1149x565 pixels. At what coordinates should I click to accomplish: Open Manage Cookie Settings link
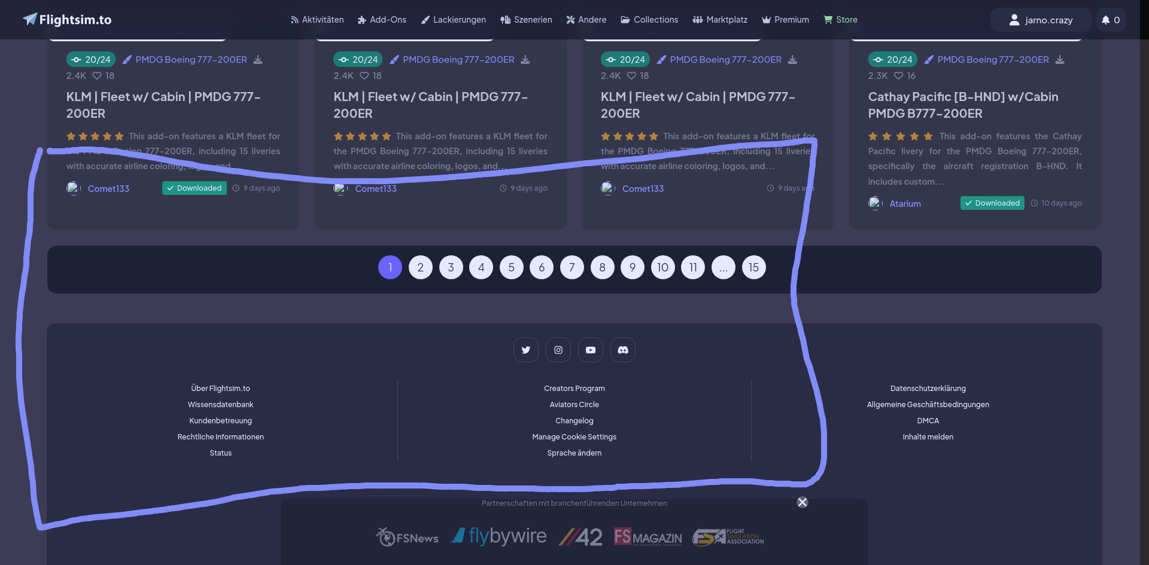pyautogui.click(x=574, y=437)
